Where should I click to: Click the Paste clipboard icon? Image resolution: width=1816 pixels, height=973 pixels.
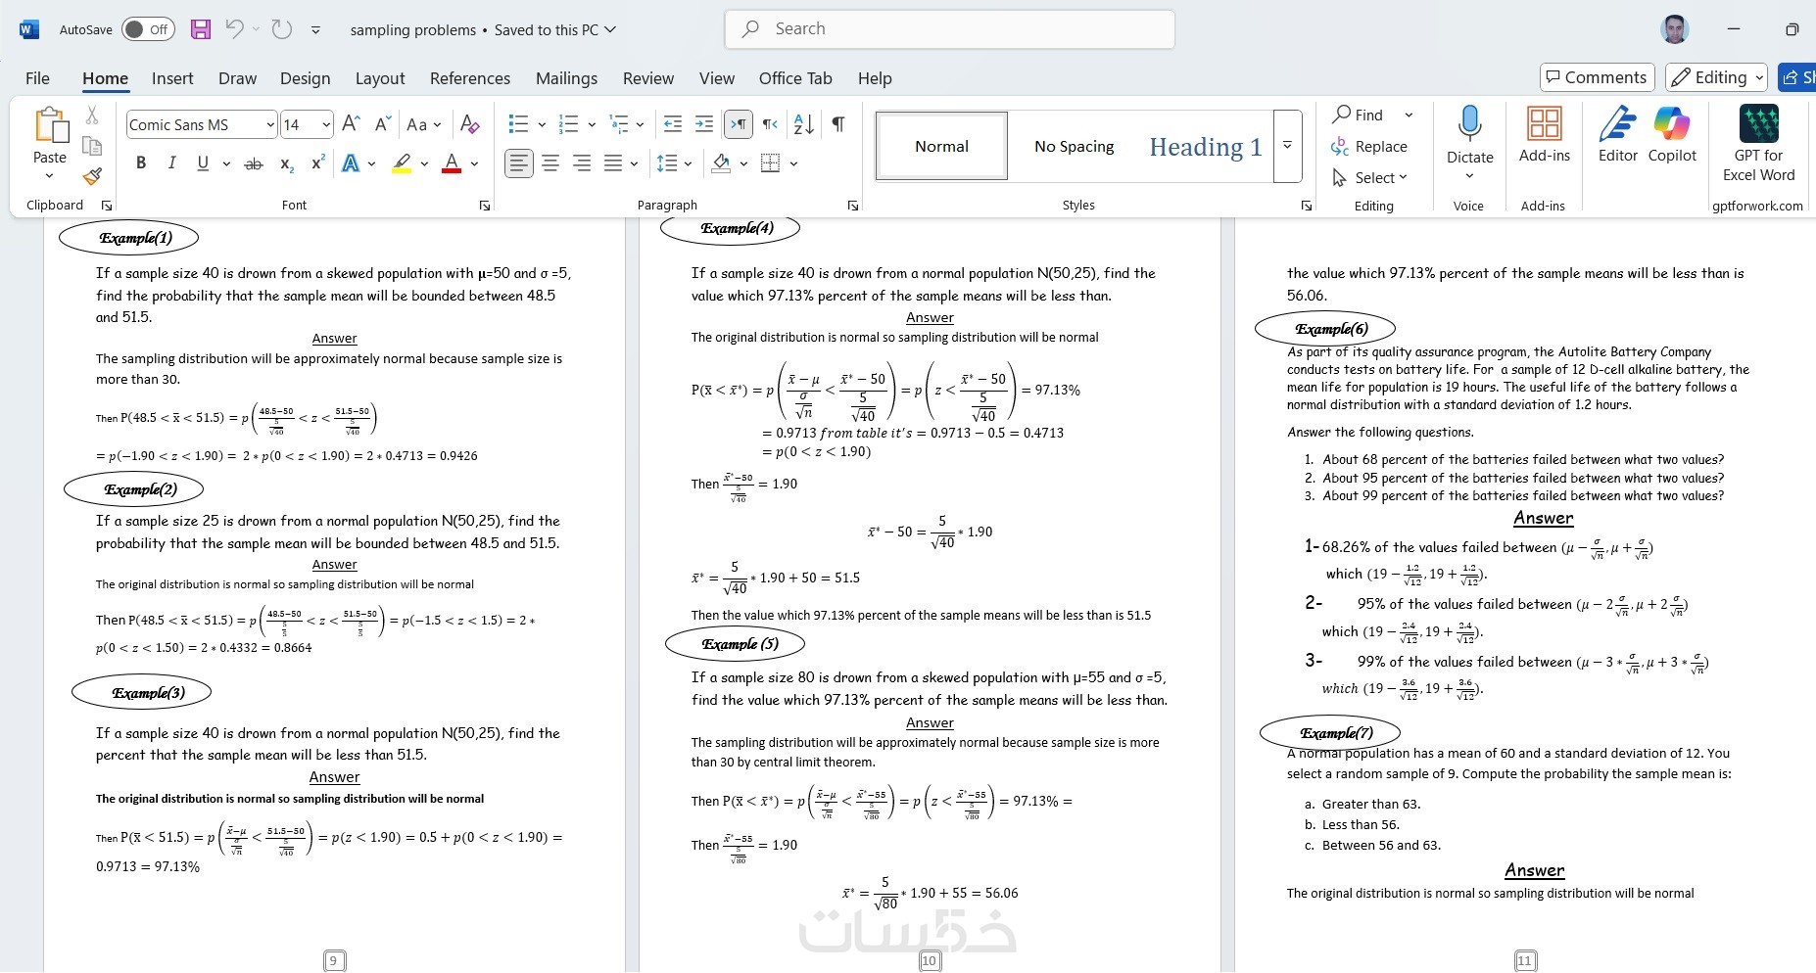[50, 125]
